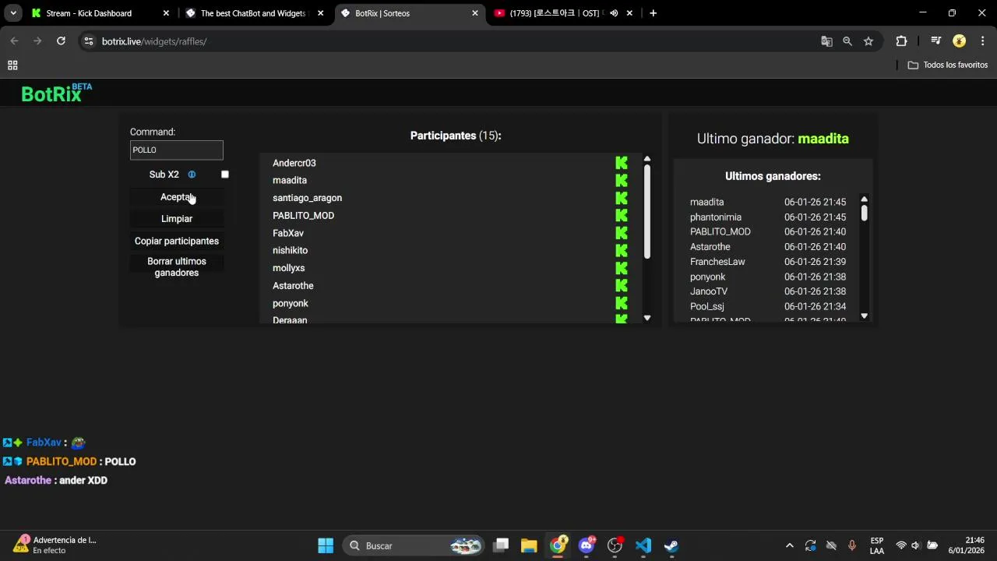Open the Chrome profile avatar
997x561 pixels.
tap(960, 41)
